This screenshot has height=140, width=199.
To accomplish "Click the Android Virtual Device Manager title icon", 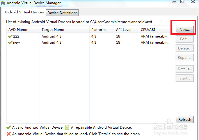I will [3, 3].
